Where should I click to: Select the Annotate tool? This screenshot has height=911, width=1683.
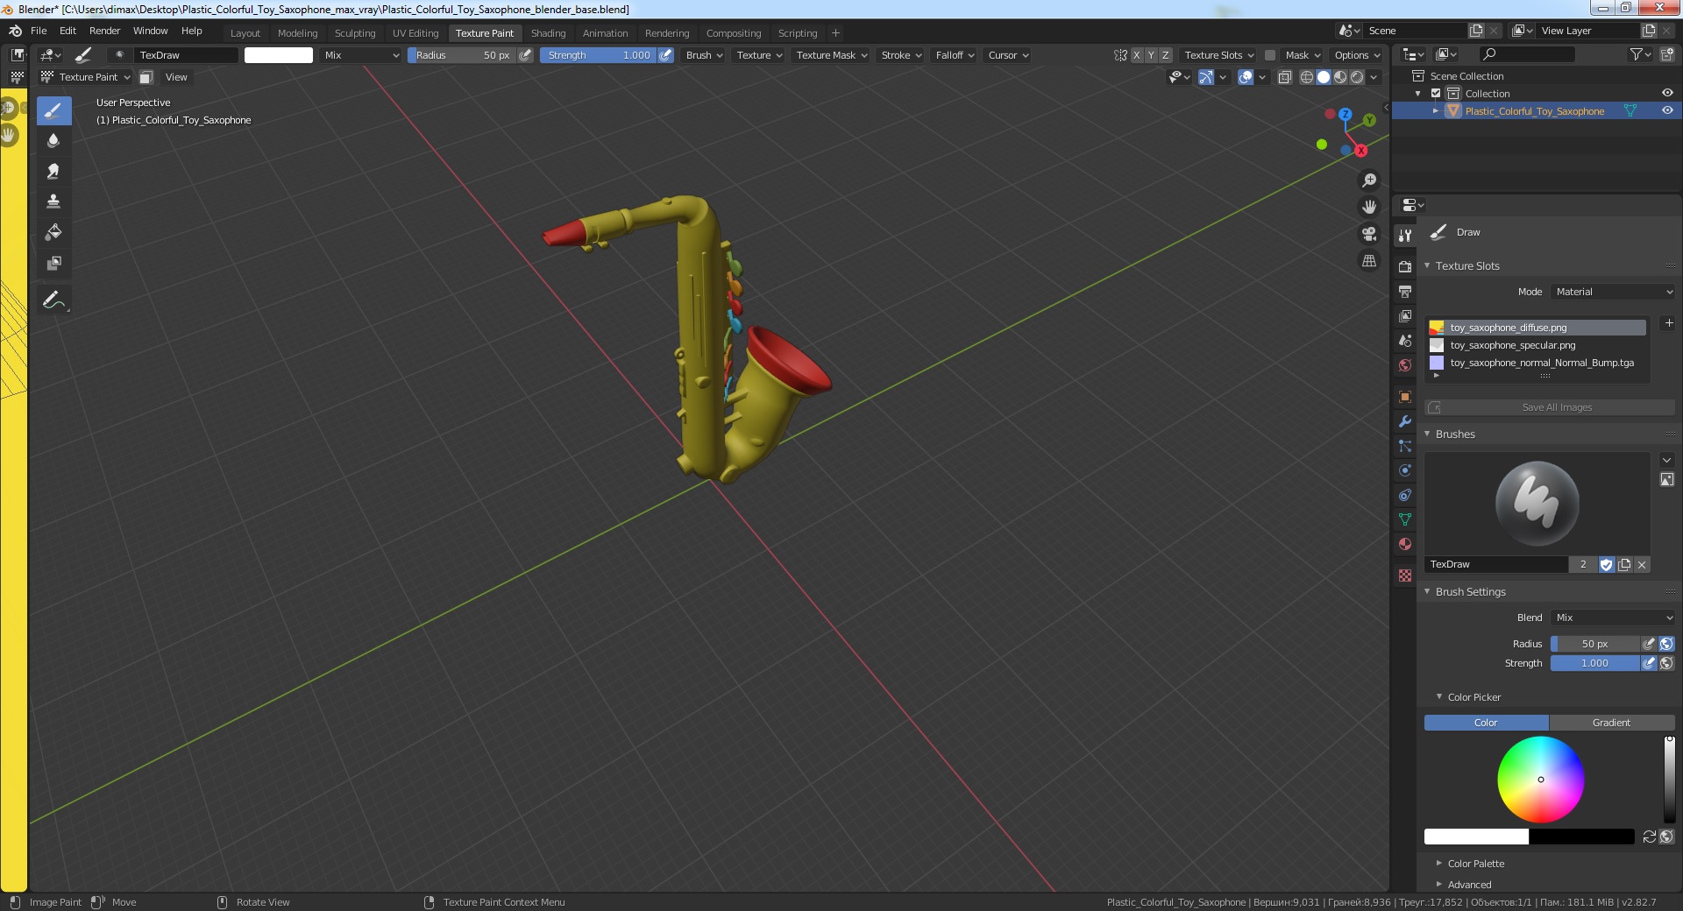(53, 300)
